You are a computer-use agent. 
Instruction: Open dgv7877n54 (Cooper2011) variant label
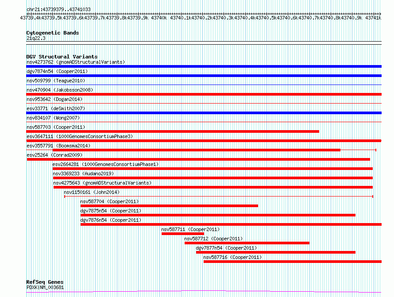[x=226, y=248]
